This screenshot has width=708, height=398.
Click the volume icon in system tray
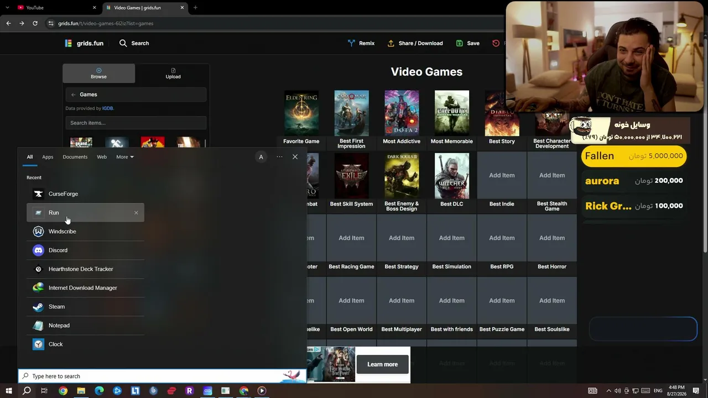pyautogui.click(x=617, y=391)
